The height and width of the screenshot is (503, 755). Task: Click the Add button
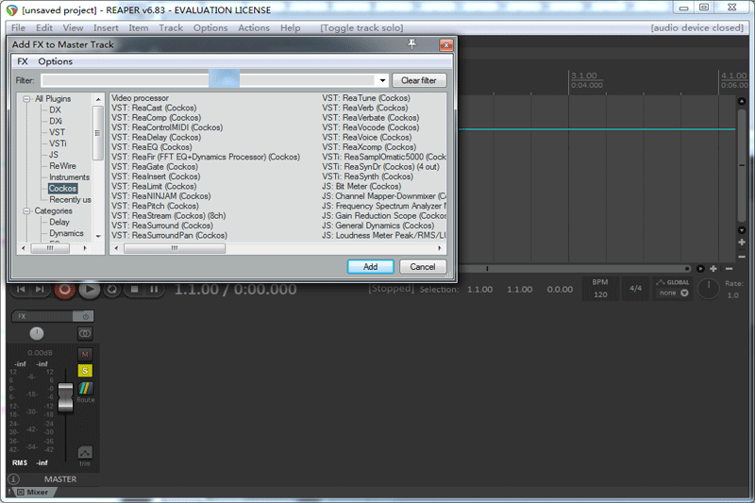click(370, 267)
